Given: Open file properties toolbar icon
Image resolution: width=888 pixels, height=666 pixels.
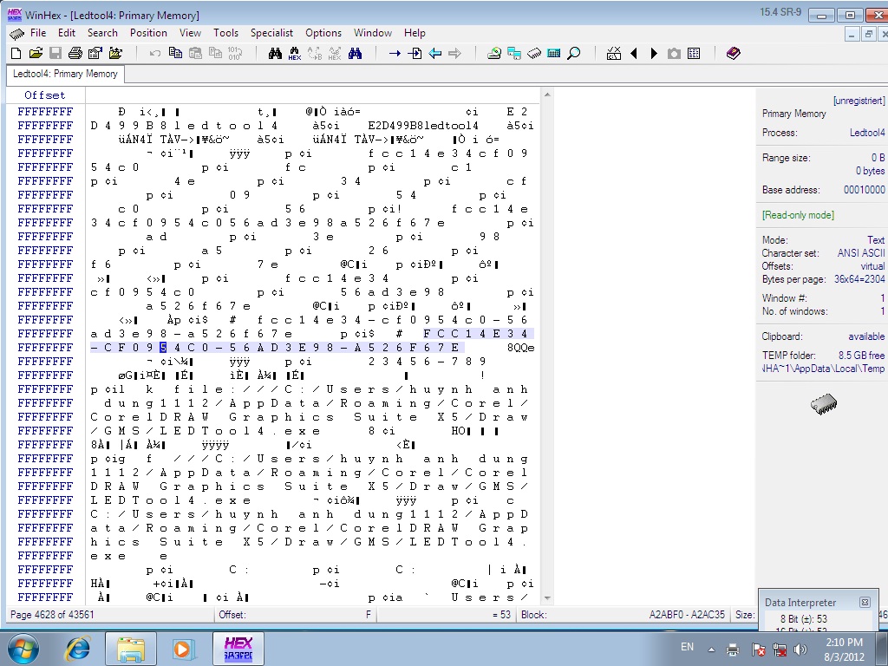Looking at the screenshot, I should [x=95, y=53].
